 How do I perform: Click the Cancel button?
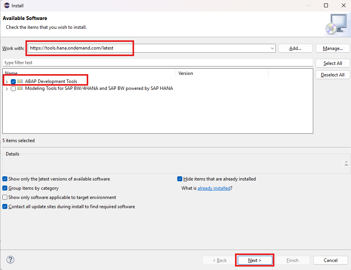(x=331, y=260)
